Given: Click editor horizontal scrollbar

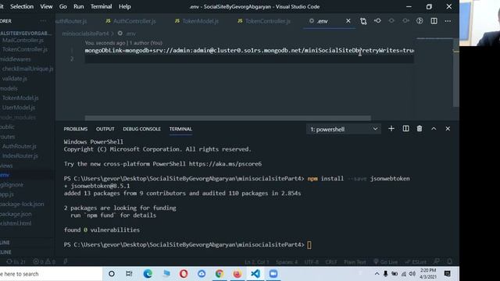Looking at the screenshot, I should click(227, 118).
